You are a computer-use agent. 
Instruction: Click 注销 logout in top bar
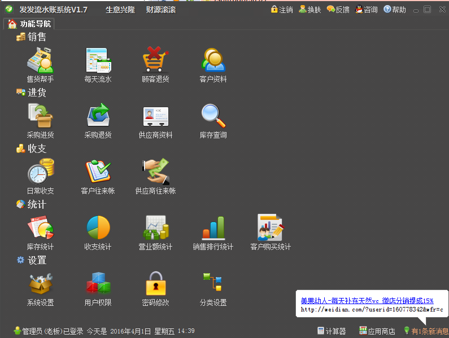(282, 10)
